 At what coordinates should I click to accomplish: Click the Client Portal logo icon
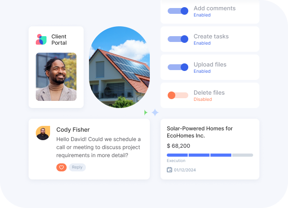pyautogui.click(x=41, y=39)
